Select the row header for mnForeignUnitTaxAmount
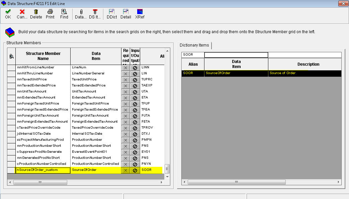The image size is (349, 199). pyautogui.click(x=11, y=116)
